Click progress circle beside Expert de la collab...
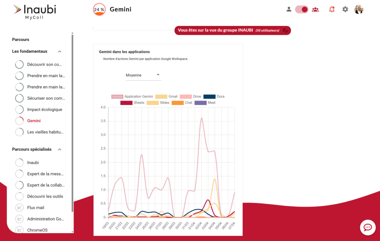This screenshot has height=241, width=380. pyautogui.click(x=19, y=185)
